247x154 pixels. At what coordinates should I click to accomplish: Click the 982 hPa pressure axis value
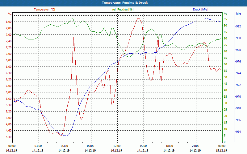point(239,26)
